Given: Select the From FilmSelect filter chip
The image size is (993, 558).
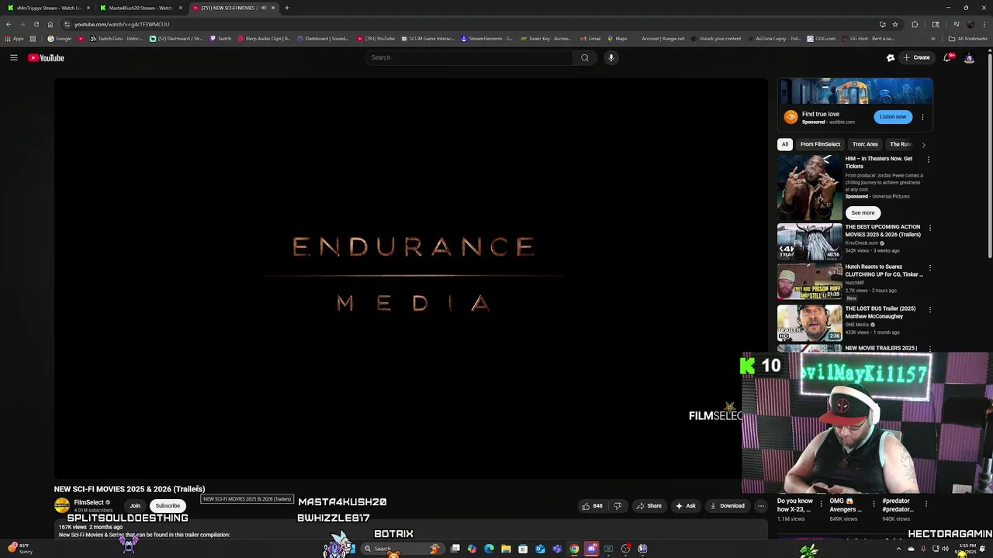Looking at the screenshot, I should point(820,144).
